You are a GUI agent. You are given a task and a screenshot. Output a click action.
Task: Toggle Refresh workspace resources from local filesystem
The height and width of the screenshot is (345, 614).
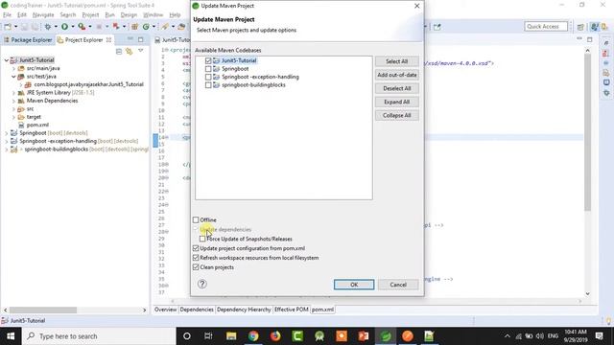pos(196,258)
